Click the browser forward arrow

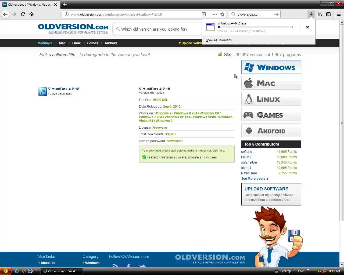[x=15, y=14]
